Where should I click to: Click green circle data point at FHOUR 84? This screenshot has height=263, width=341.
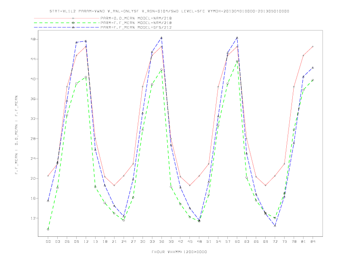tap(313, 80)
